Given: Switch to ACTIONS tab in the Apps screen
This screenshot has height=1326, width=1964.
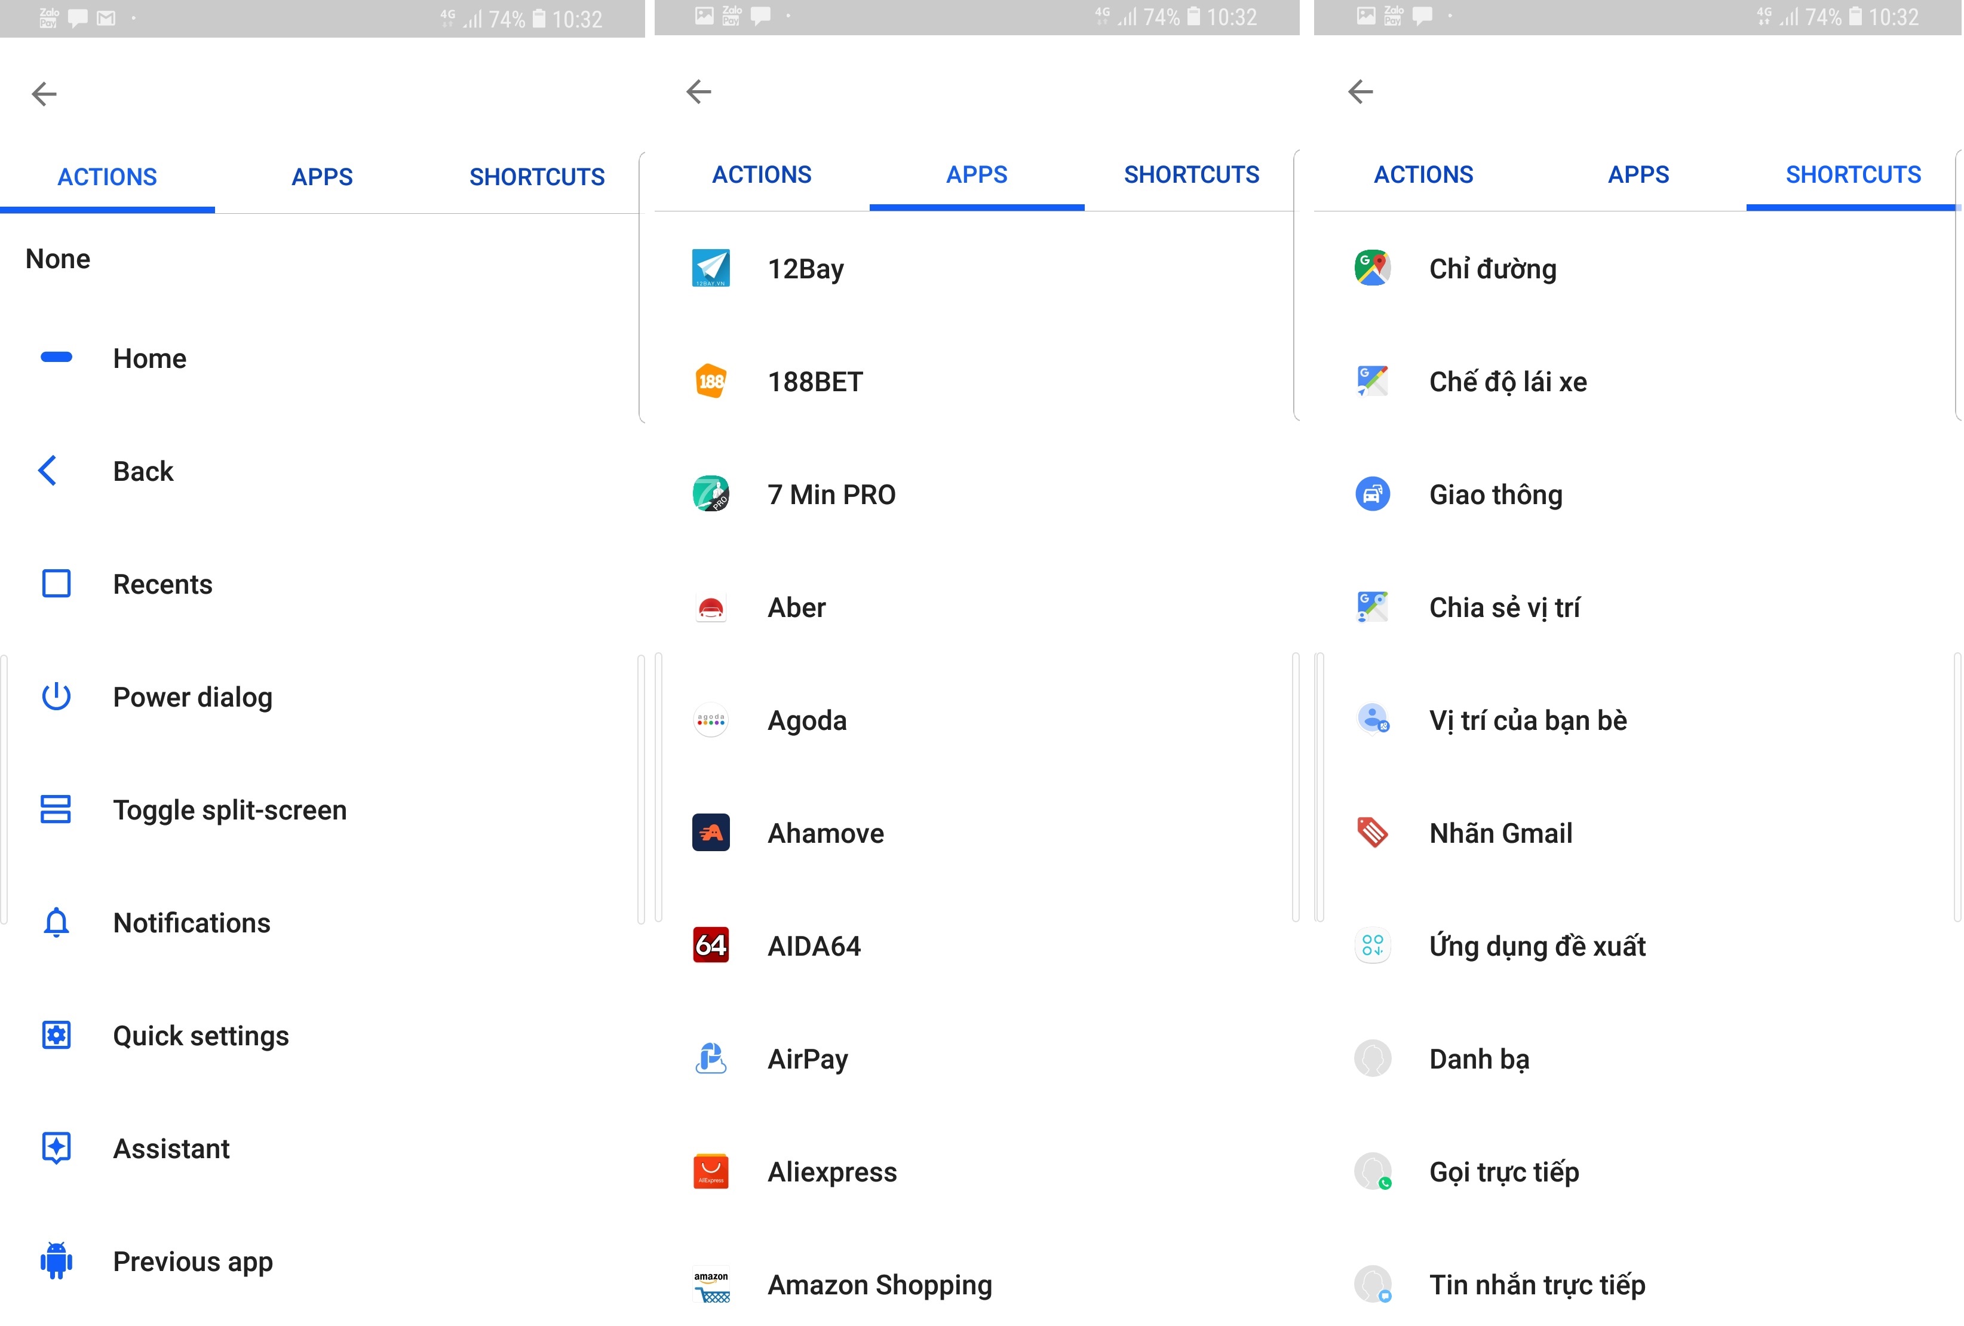Looking at the screenshot, I should pos(762,174).
